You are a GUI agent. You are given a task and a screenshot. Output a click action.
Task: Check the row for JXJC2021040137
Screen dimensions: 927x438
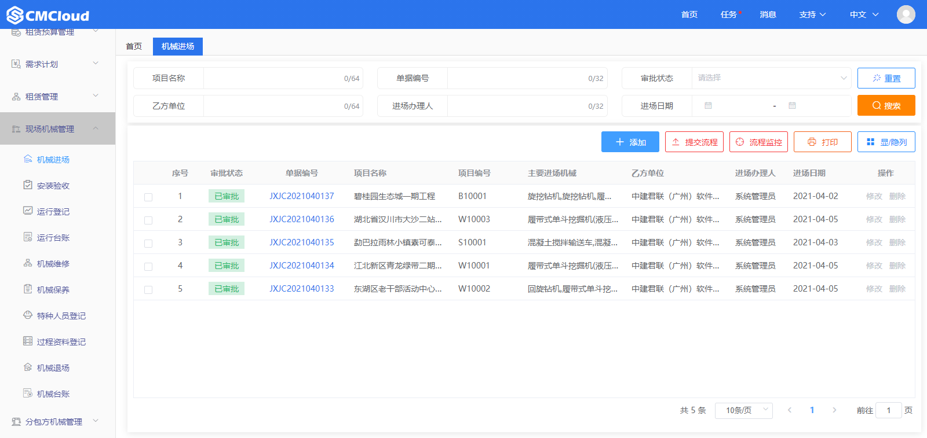pos(148,197)
